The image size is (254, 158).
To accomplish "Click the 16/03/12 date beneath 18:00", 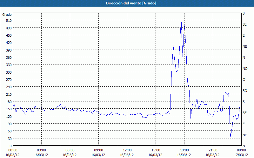I will click(184, 155).
